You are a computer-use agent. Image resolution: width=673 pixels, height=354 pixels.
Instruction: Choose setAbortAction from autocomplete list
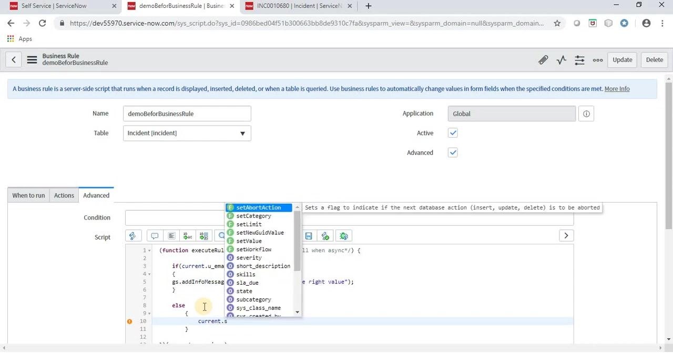(259, 207)
